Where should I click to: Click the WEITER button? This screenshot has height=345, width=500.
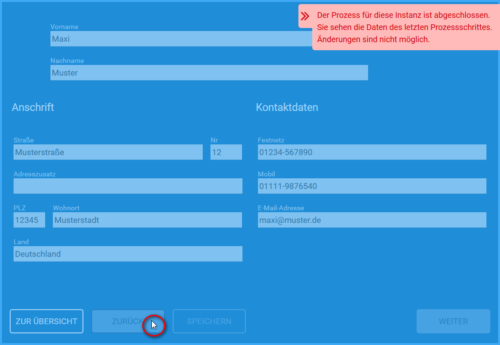click(453, 321)
